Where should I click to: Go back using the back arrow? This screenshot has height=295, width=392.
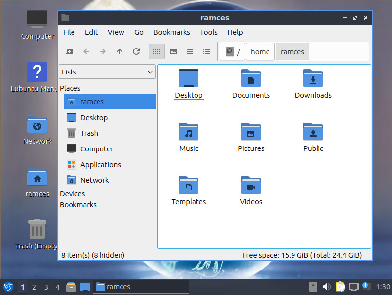pos(86,51)
